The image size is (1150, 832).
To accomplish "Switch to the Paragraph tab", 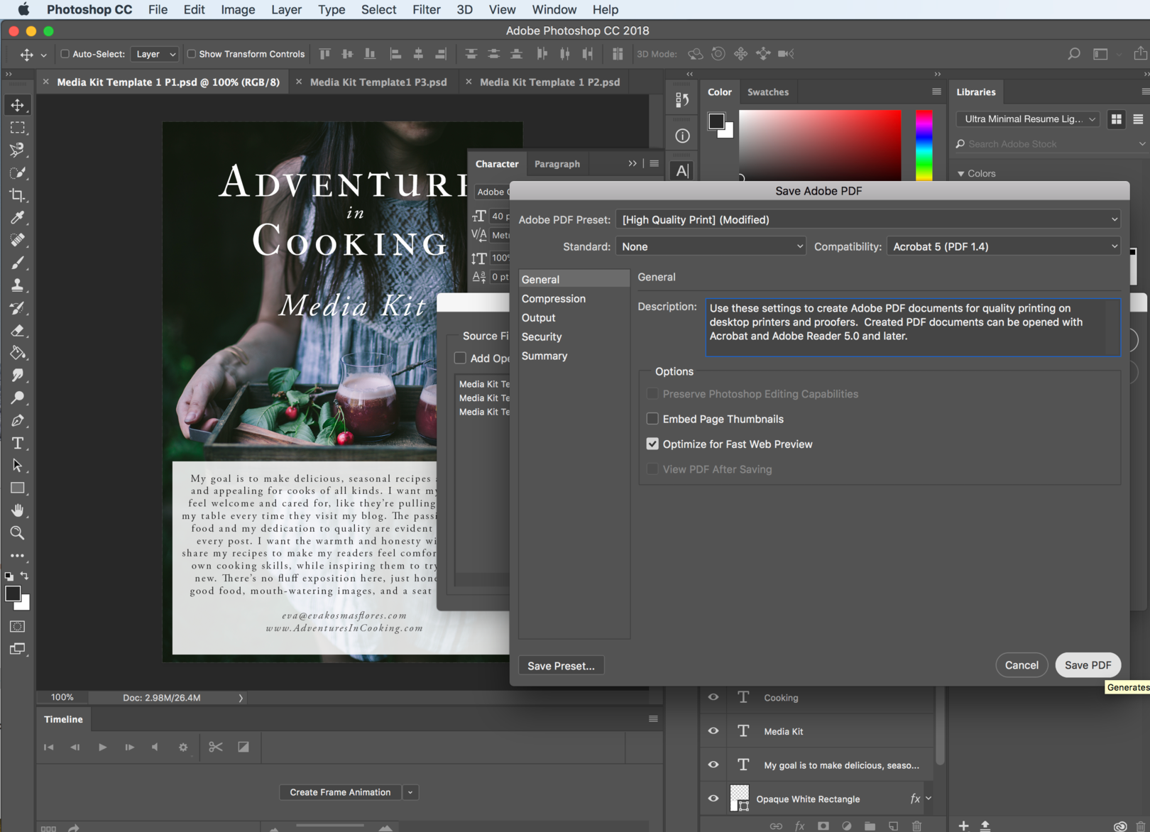I will 557,163.
